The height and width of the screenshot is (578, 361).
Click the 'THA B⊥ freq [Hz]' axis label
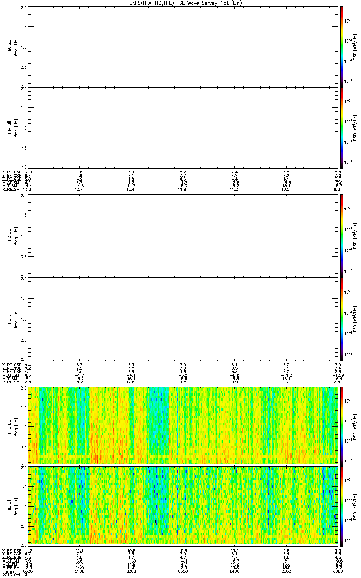13,47
